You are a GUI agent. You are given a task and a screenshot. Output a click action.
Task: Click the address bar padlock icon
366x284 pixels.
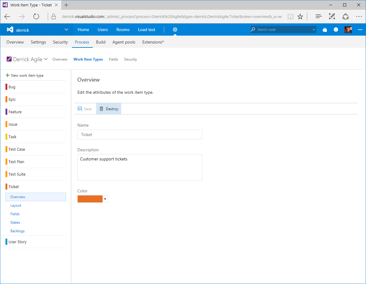point(54,16)
